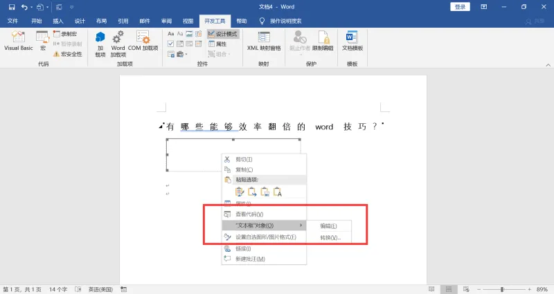
Task: Start 录制宏 macro recording
Action: (x=65, y=34)
